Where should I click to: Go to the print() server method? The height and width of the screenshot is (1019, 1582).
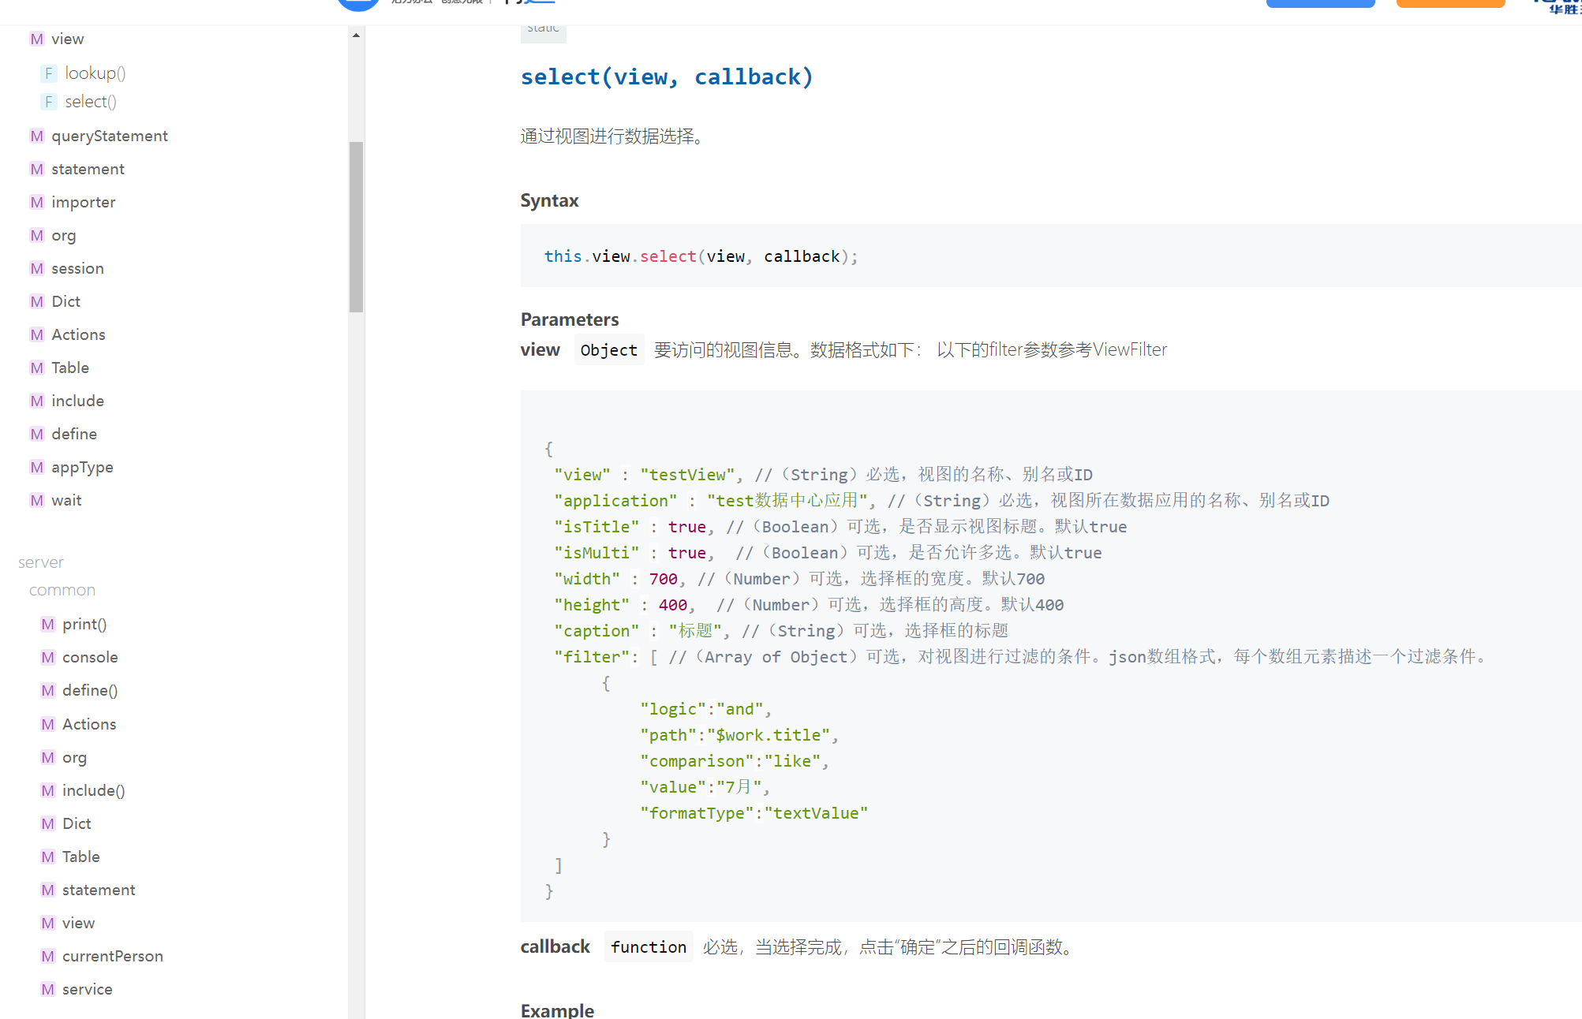[x=84, y=624]
